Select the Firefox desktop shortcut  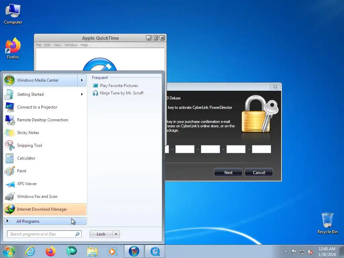point(13,48)
